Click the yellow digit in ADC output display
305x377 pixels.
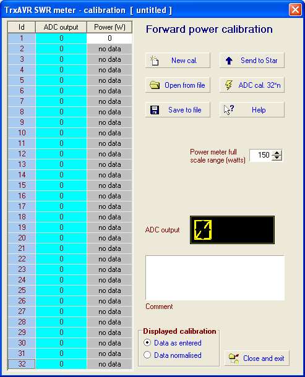click(x=203, y=230)
